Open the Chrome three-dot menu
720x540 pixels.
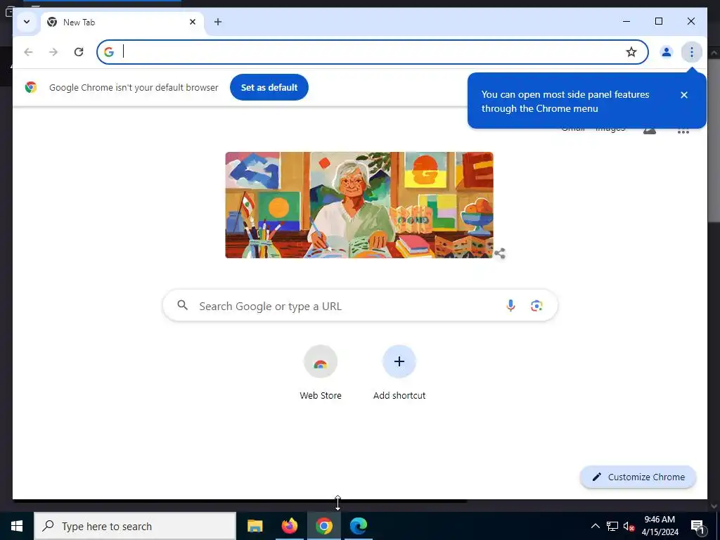pos(692,52)
